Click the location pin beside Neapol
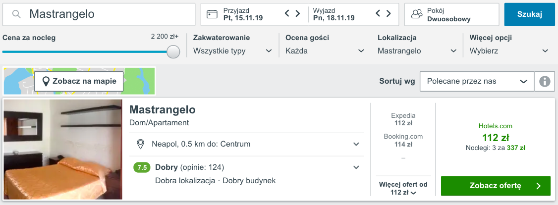The height and width of the screenshot is (205, 558). point(140,144)
